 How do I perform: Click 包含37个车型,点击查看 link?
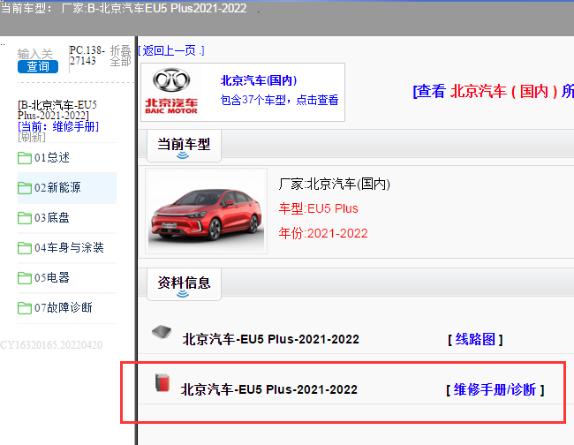[279, 100]
